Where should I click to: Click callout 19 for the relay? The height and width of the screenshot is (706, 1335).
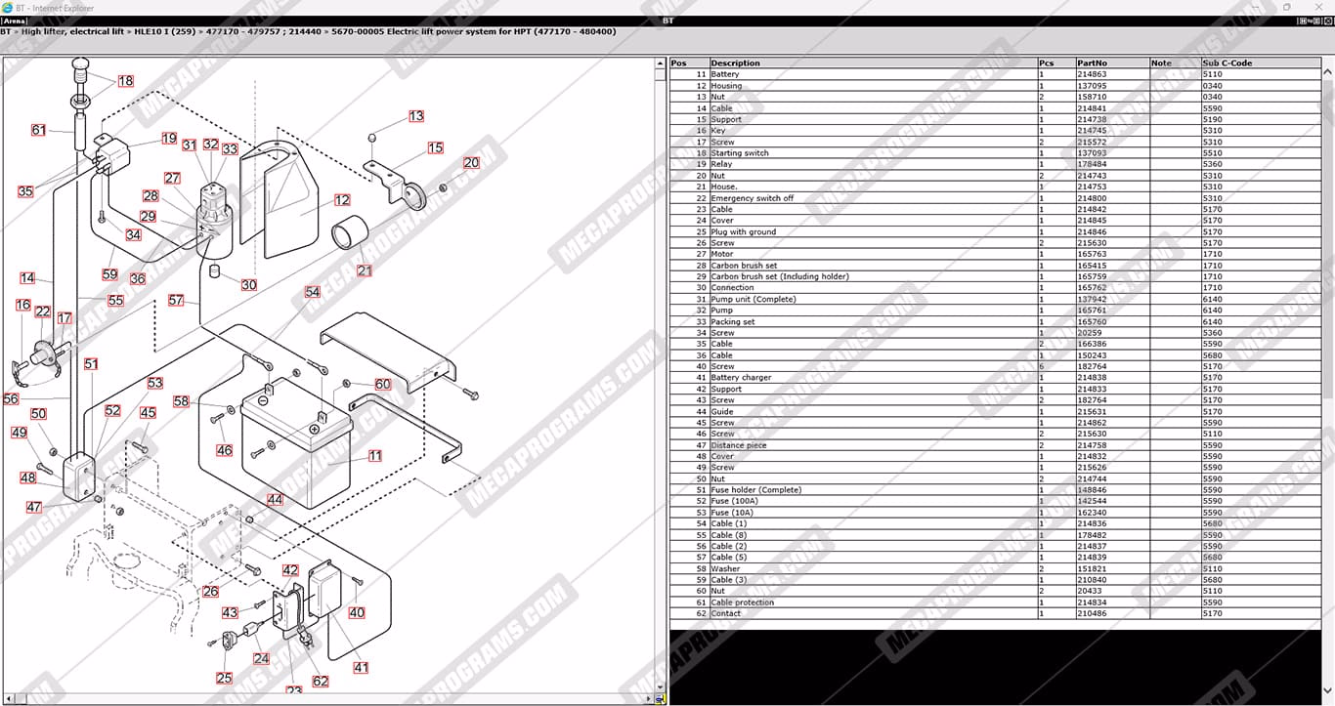pos(169,139)
